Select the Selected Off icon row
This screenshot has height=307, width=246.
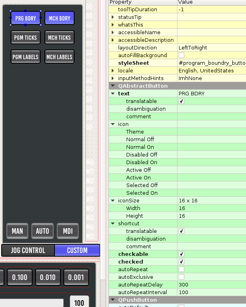point(177,185)
